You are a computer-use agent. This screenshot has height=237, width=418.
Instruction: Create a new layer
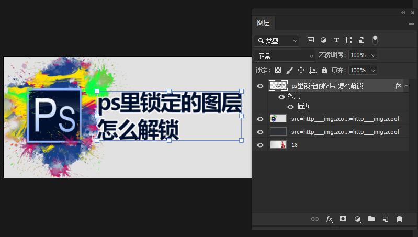point(385,219)
